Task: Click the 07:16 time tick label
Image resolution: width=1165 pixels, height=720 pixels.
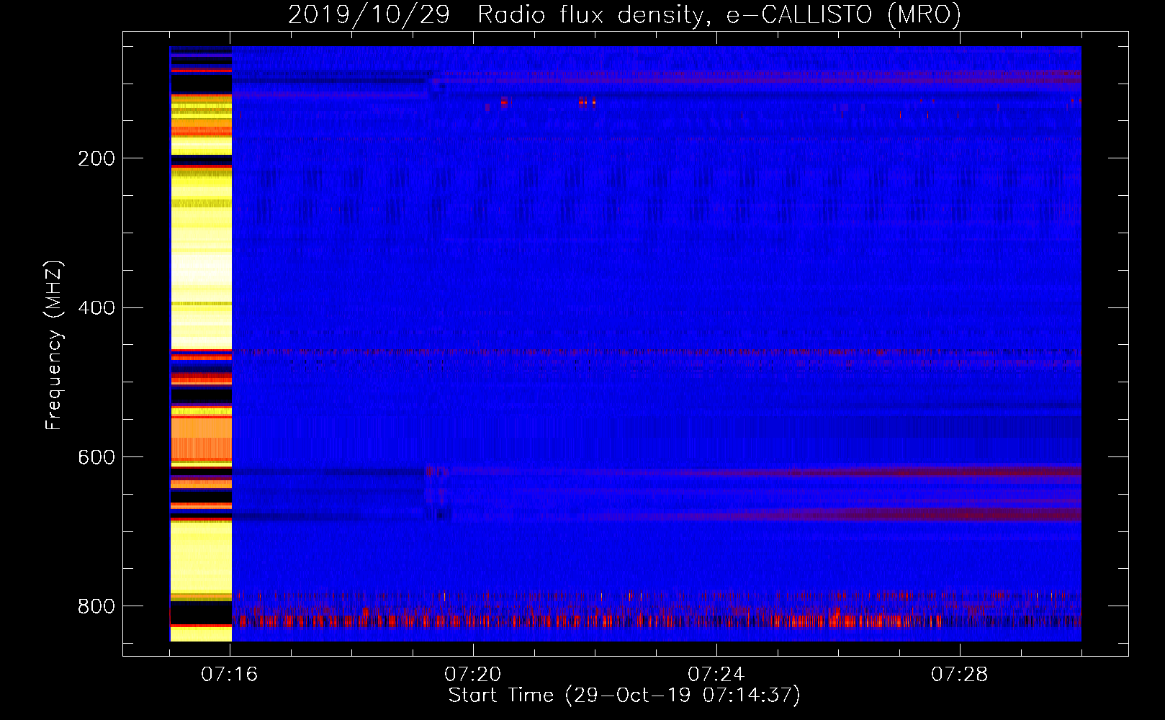Action: 230,675
